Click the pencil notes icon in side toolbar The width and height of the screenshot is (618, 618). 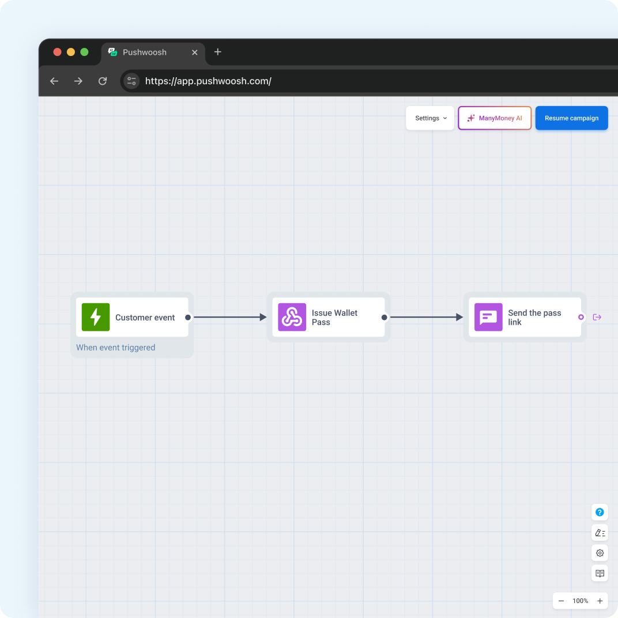click(x=600, y=533)
